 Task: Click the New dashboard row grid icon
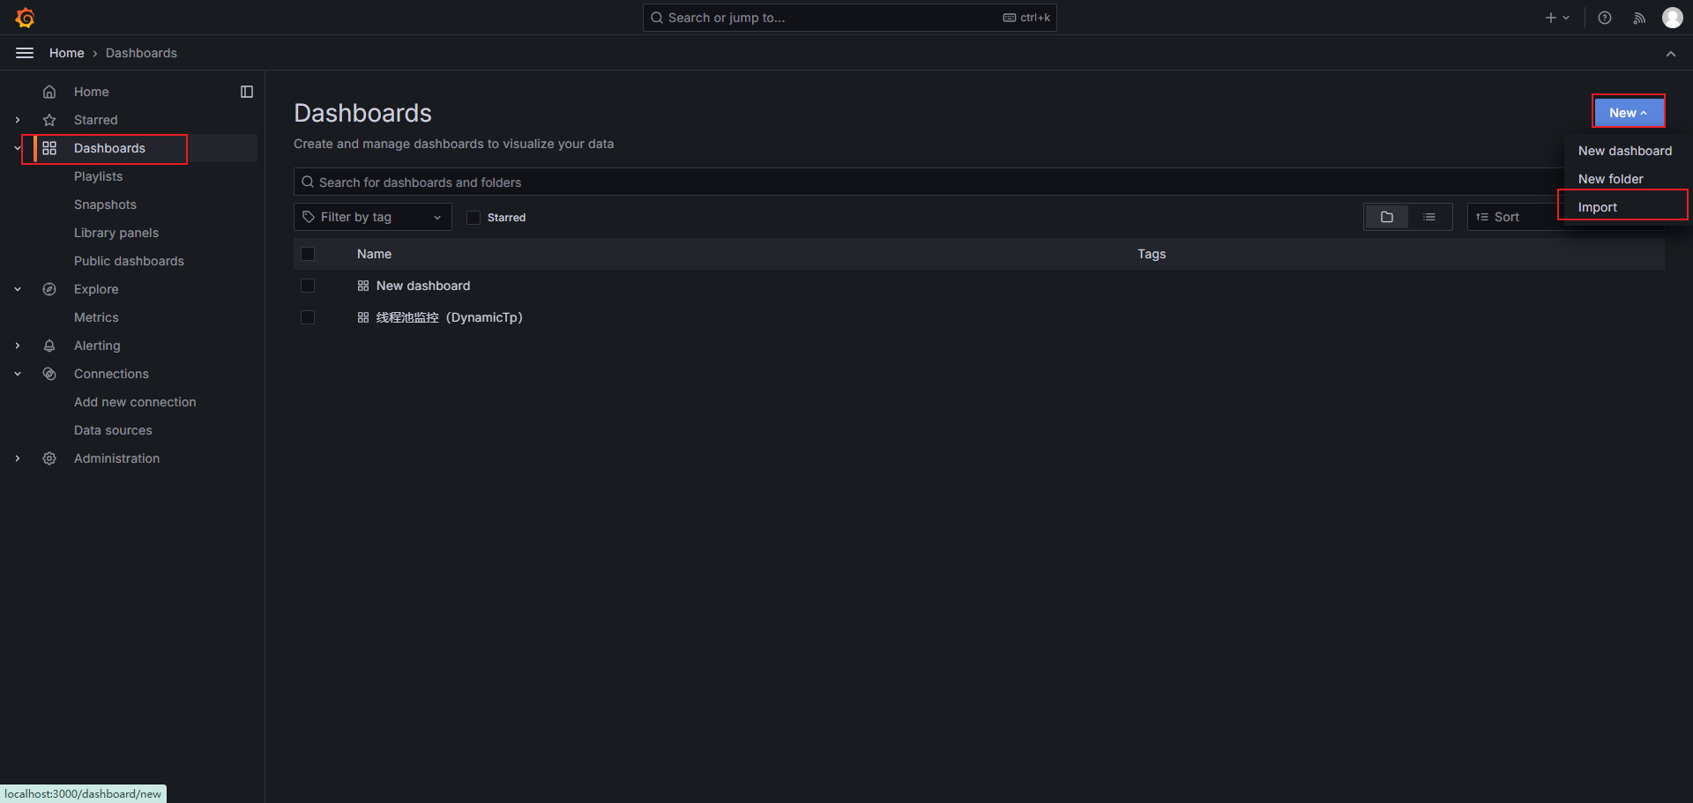click(363, 286)
